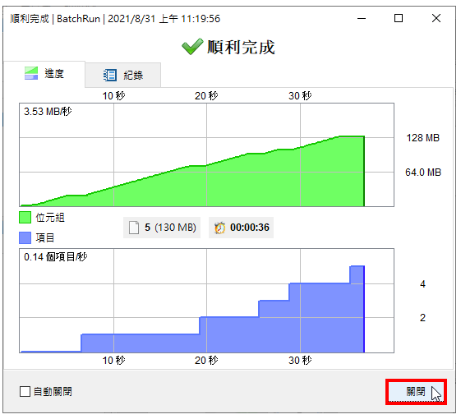Click the green bytes transfer graph
Viewport: 461px width, 419px height.
pyautogui.click(x=207, y=155)
